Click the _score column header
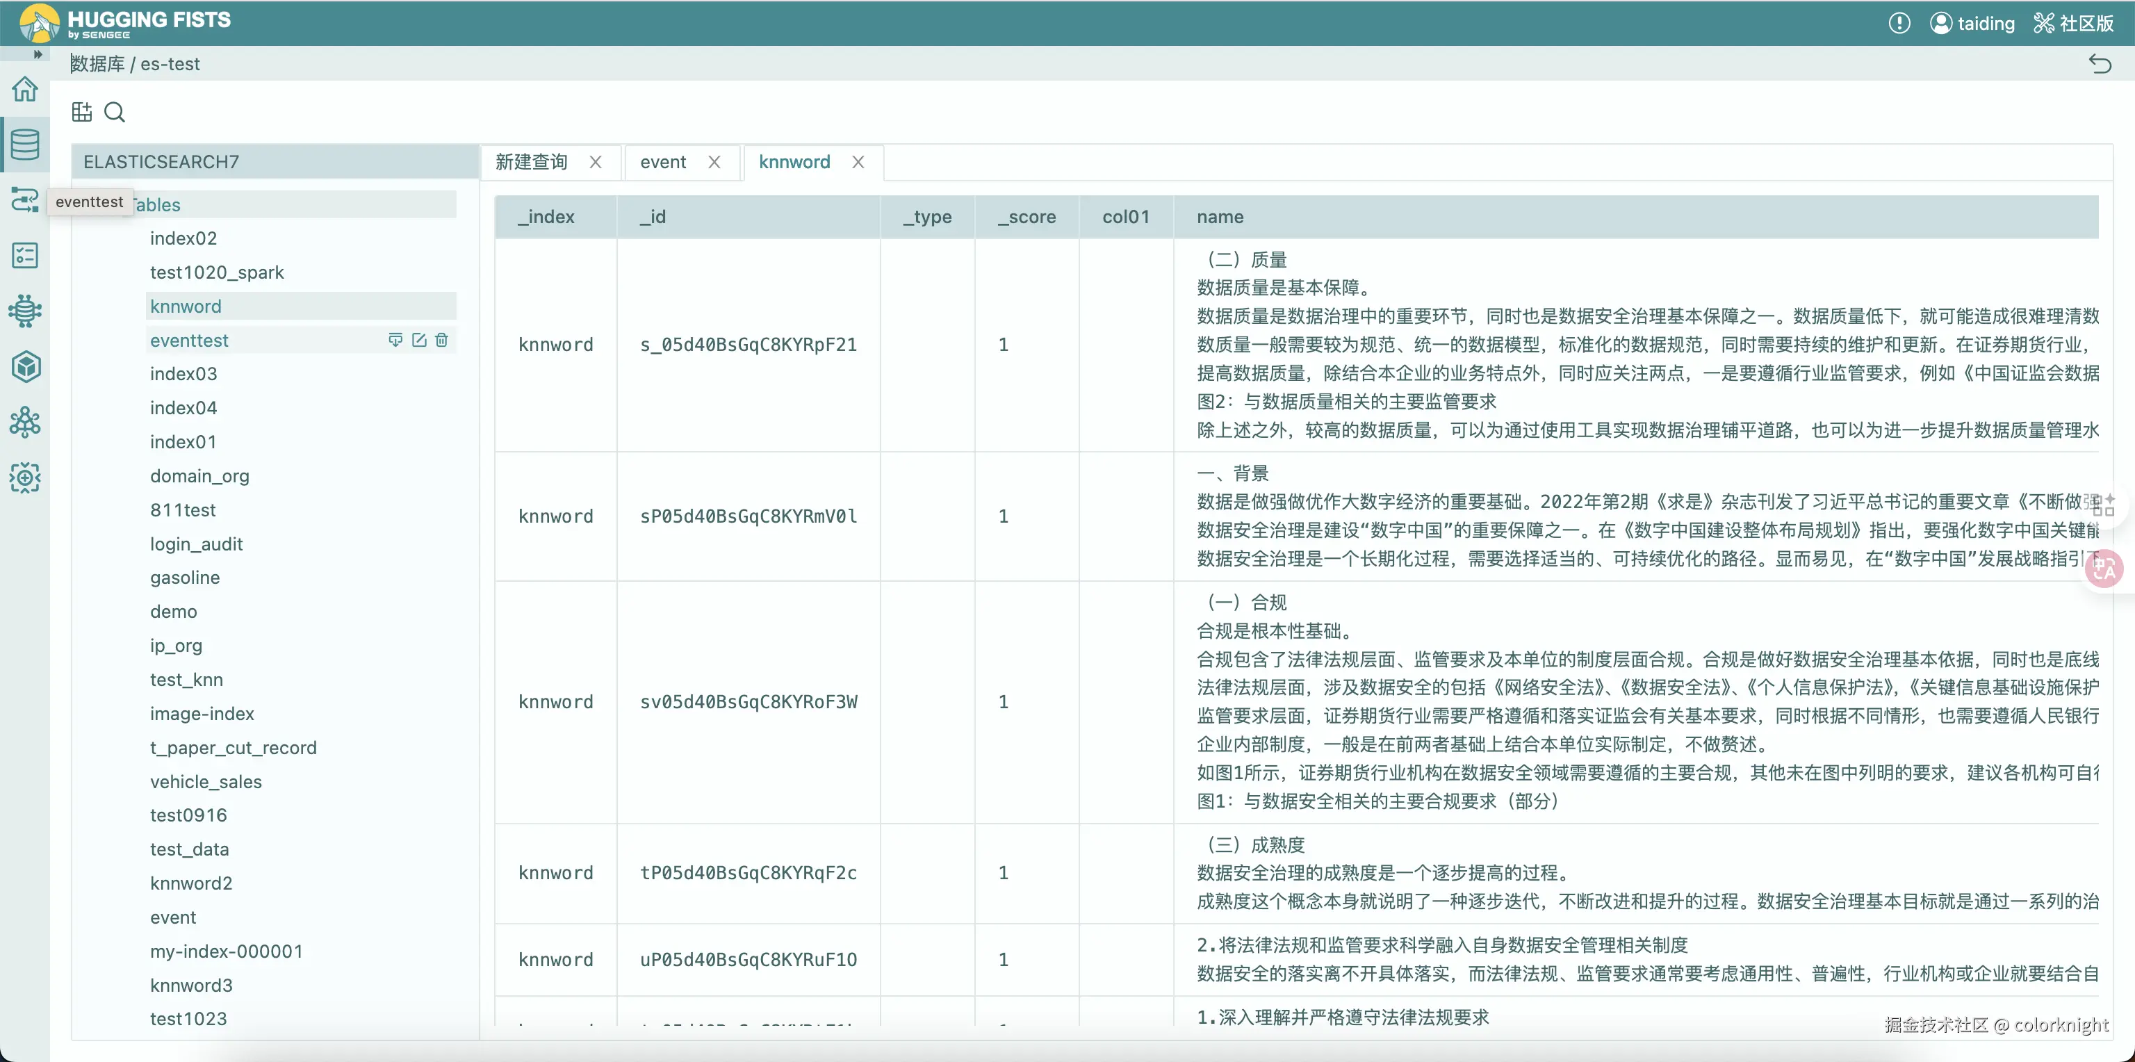Image resolution: width=2135 pixels, height=1062 pixels. [1026, 218]
